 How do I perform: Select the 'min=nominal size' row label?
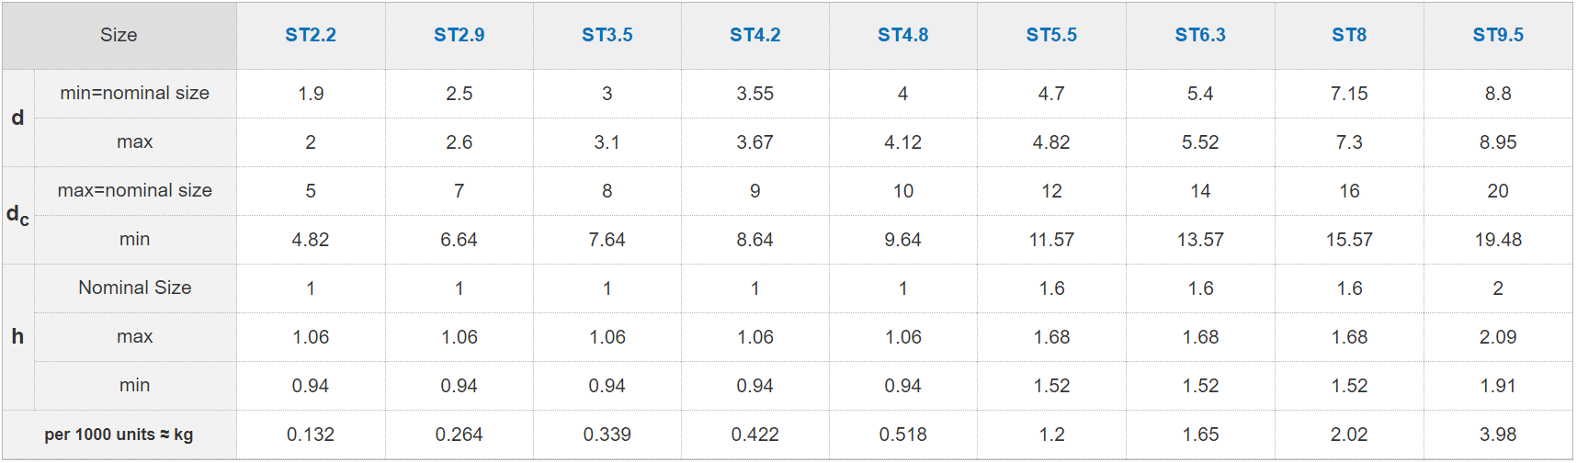click(x=135, y=93)
